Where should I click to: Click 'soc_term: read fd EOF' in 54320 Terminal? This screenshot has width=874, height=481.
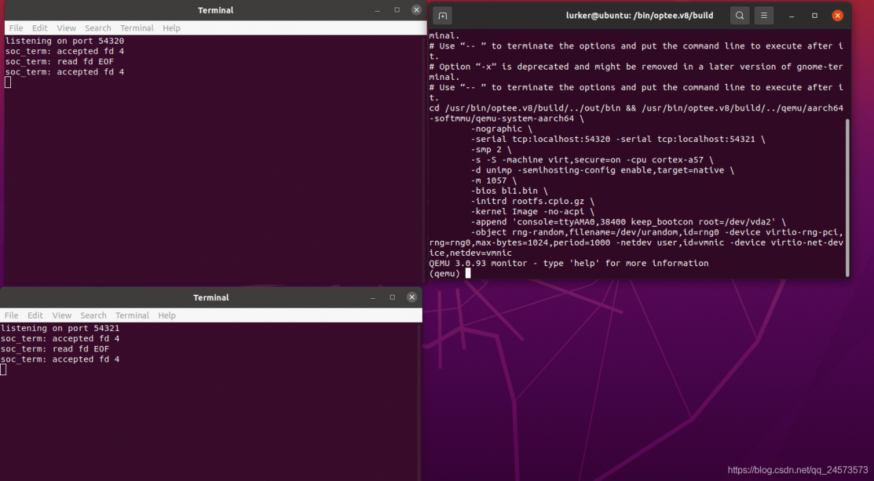[x=59, y=61]
